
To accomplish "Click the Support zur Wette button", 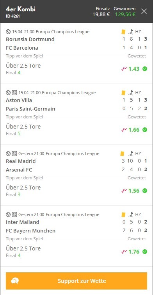I will click(76, 281).
